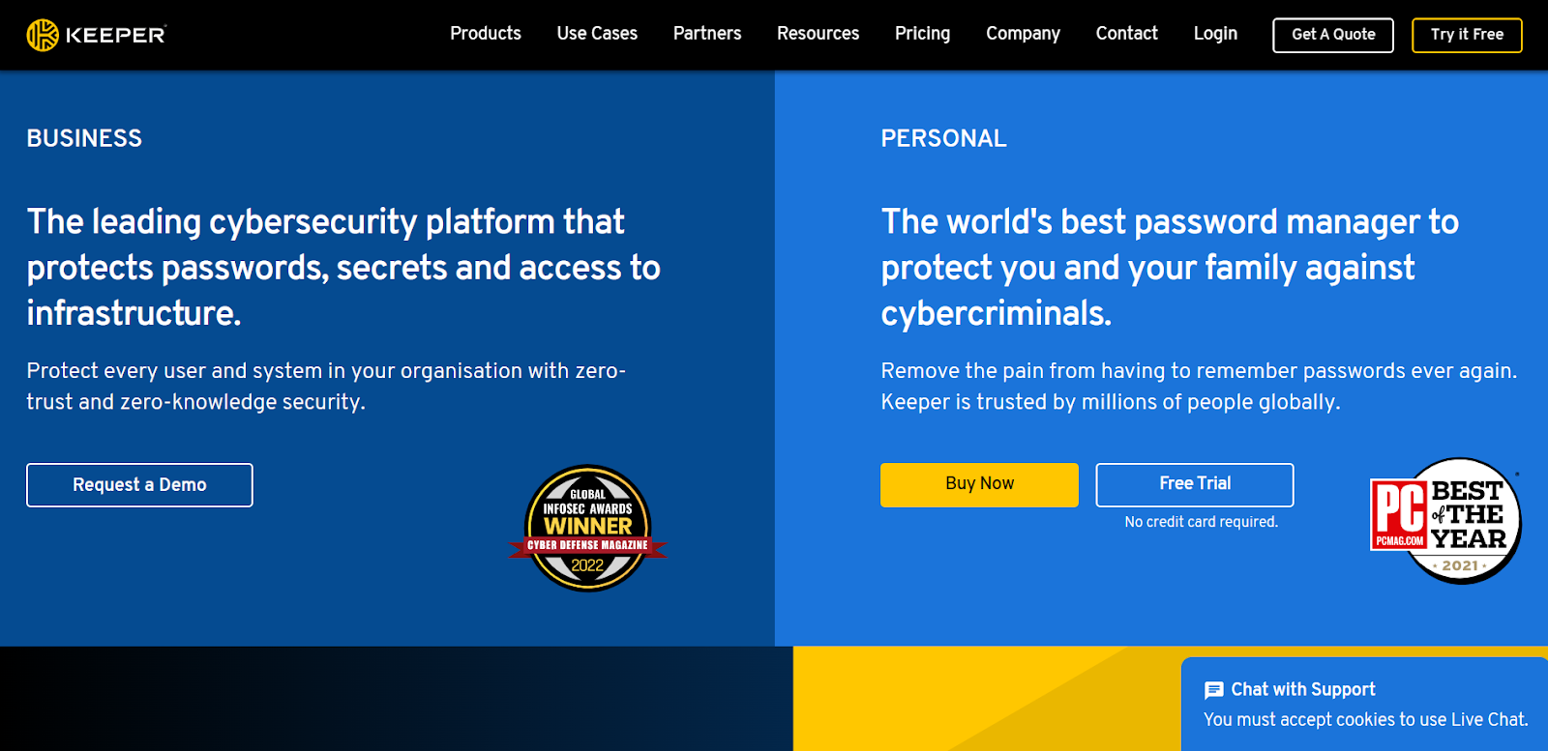This screenshot has height=751, width=1548.
Task: Click the 'No credit card required.' text
Action: (x=1201, y=522)
